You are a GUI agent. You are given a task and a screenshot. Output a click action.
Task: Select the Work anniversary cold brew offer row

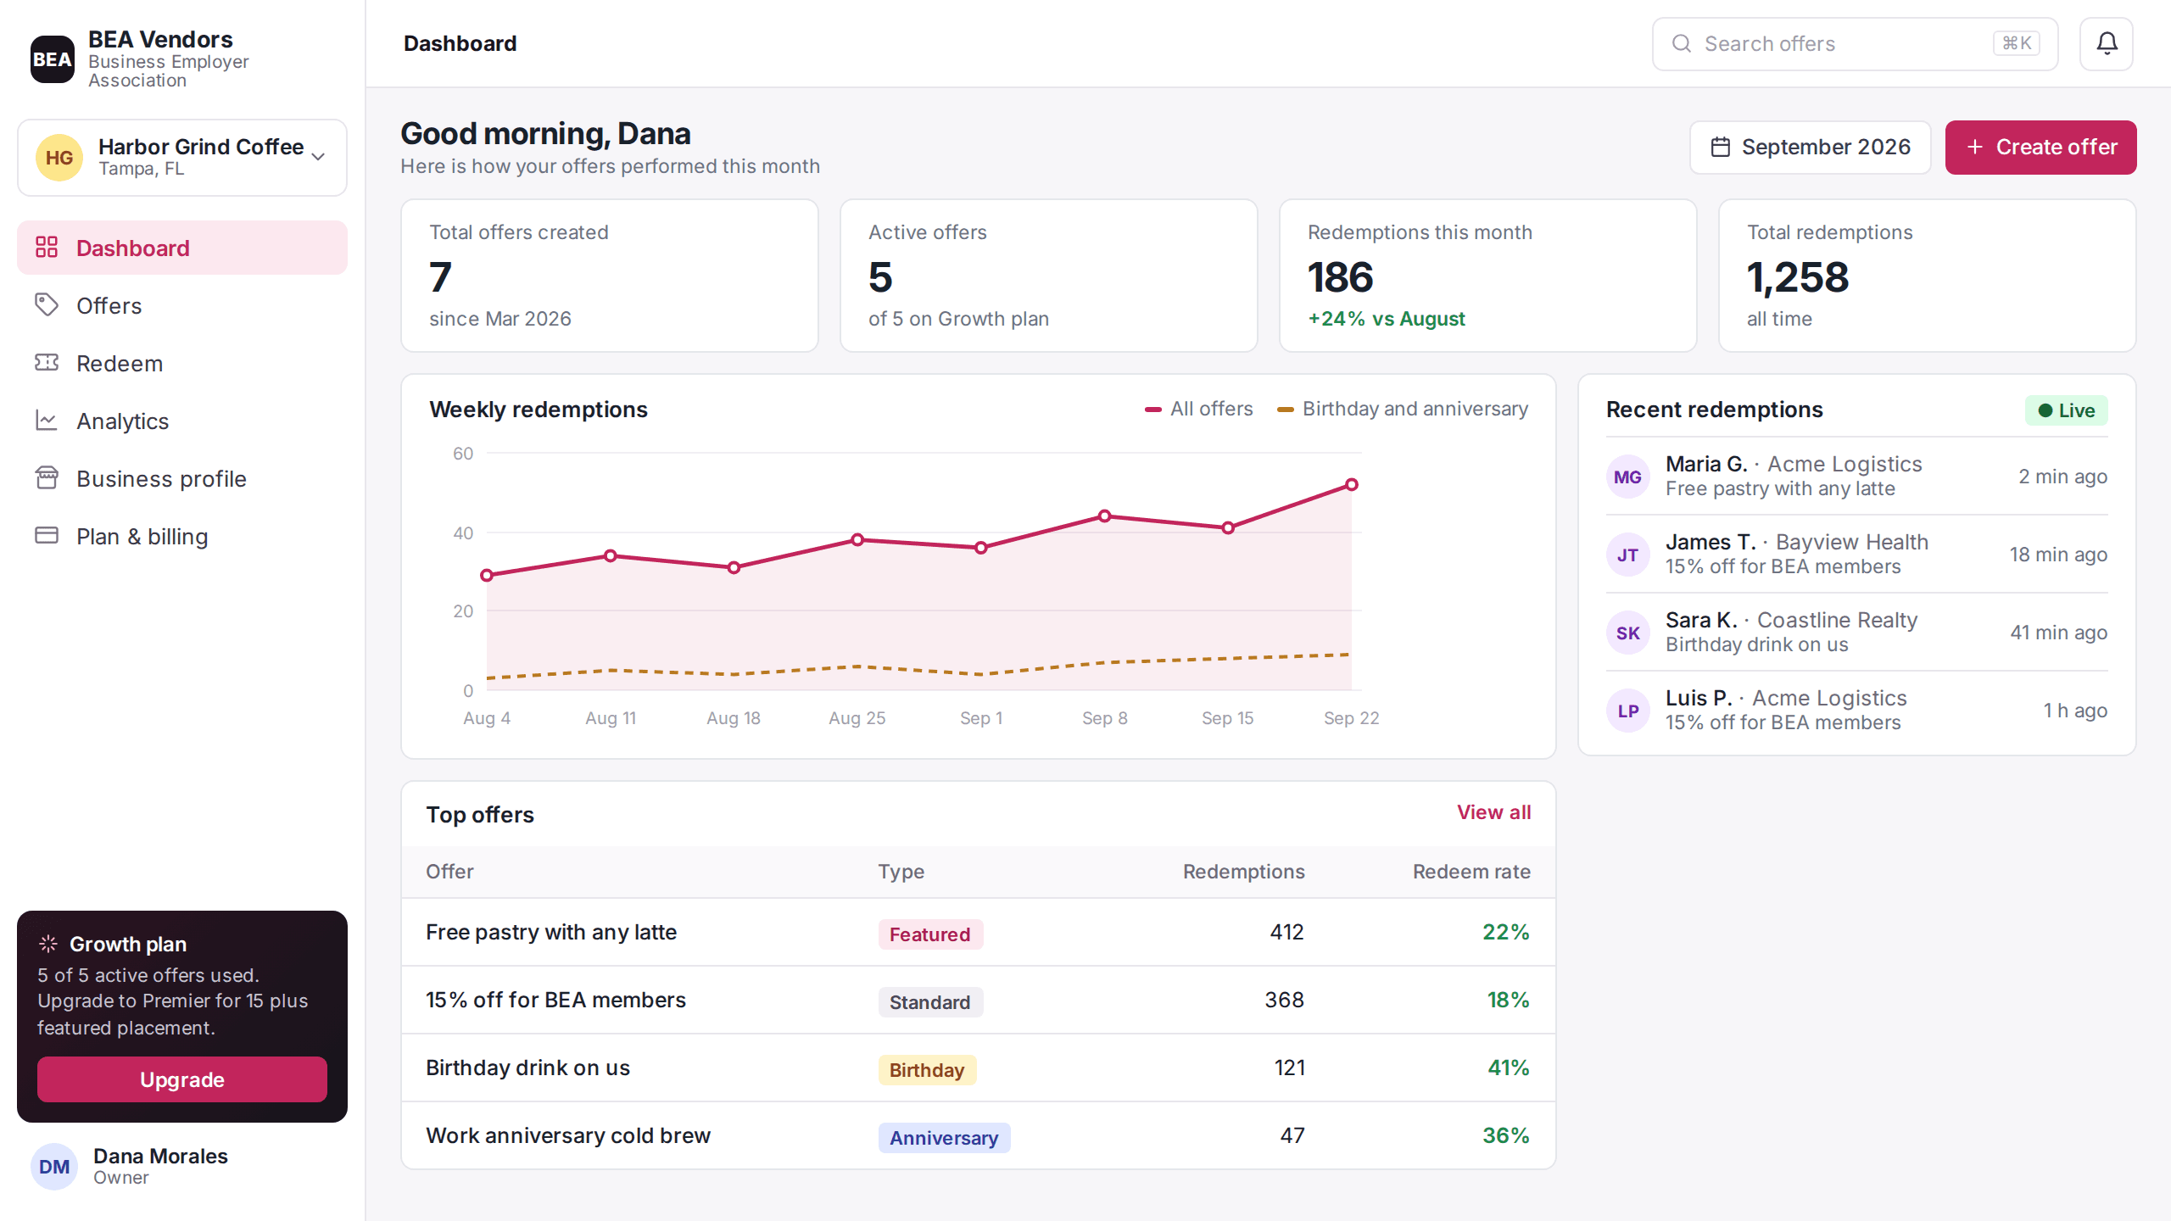click(x=979, y=1135)
